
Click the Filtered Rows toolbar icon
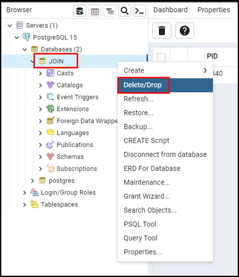(110, 11)
